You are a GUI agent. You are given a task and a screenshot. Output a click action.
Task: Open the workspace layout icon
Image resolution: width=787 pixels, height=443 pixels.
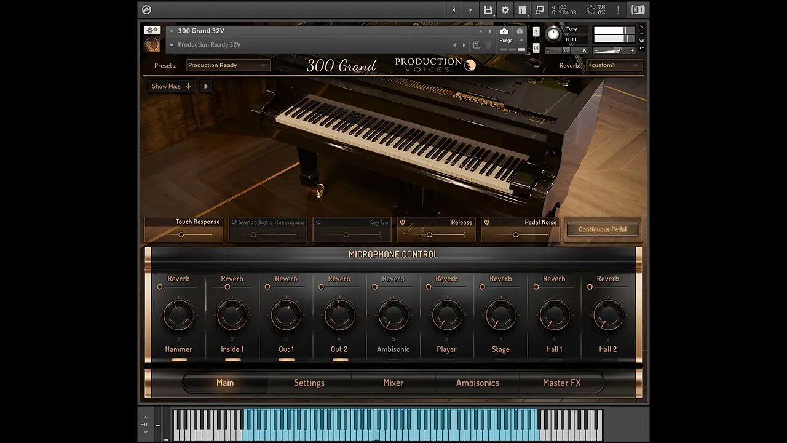(523, 10)
